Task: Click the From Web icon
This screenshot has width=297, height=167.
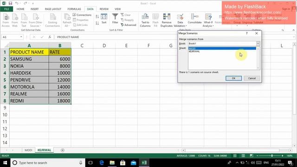Action: tap(15, 20)
